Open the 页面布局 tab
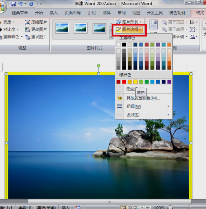The image size is (206, 209). 73,13
